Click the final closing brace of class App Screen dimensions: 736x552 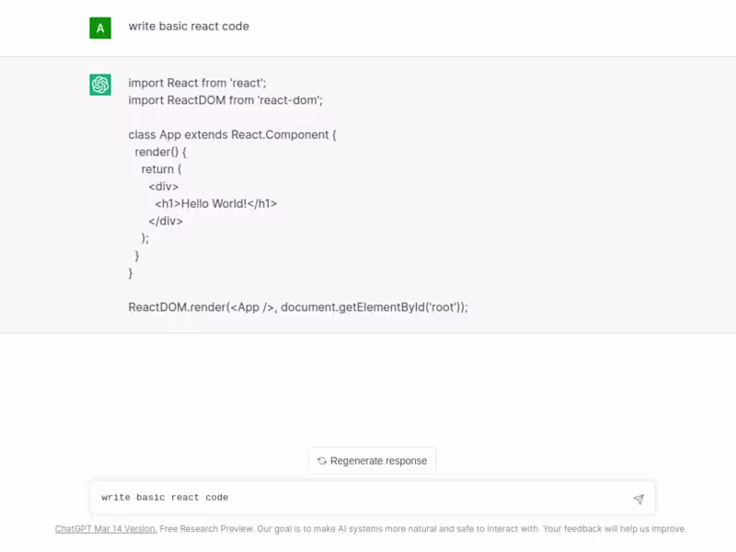(132, 273)
